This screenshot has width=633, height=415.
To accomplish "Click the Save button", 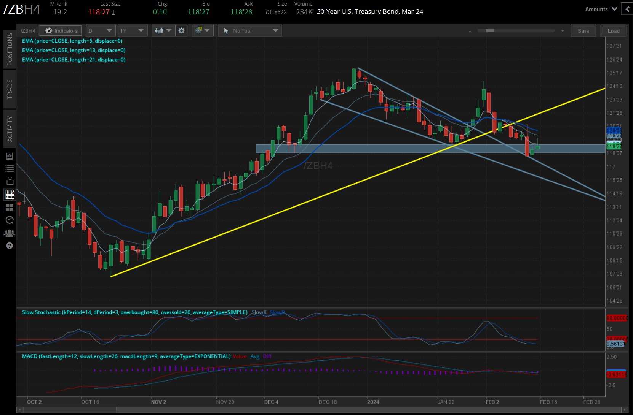I will (x=583, y=31).
